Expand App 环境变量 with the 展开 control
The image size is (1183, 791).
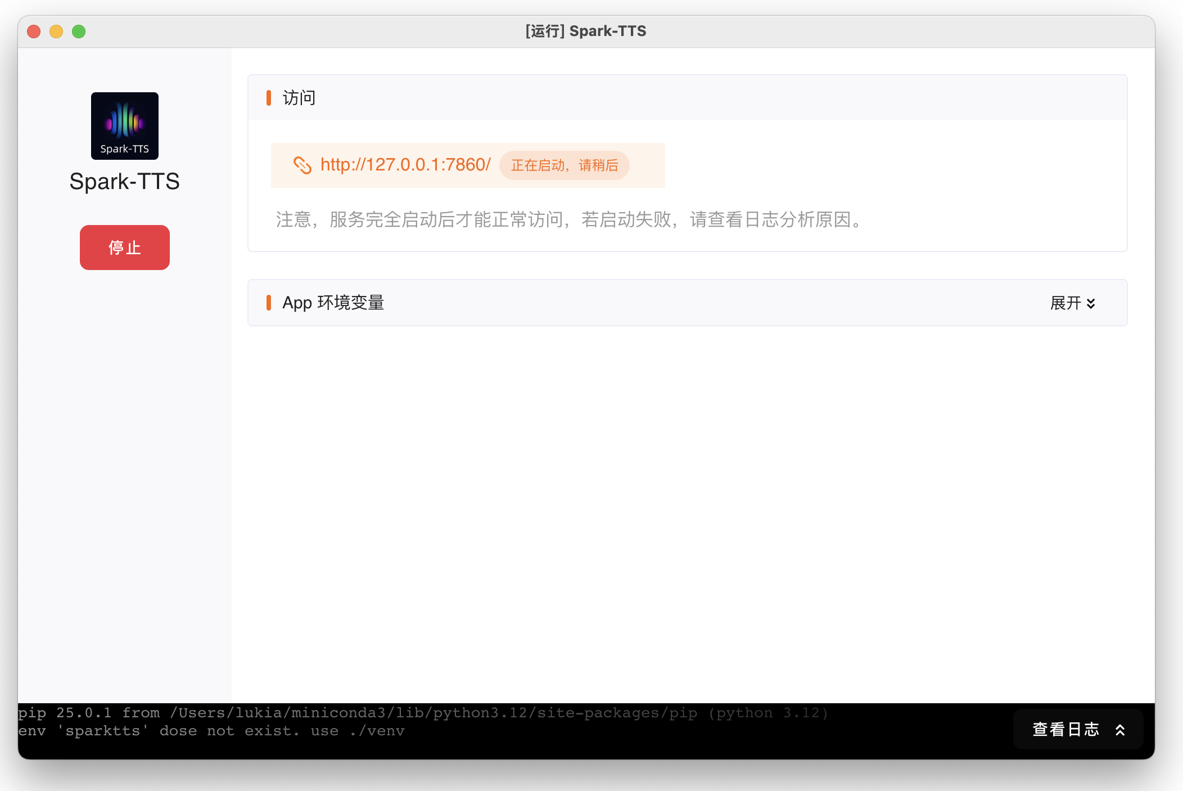click(1073, 303)
